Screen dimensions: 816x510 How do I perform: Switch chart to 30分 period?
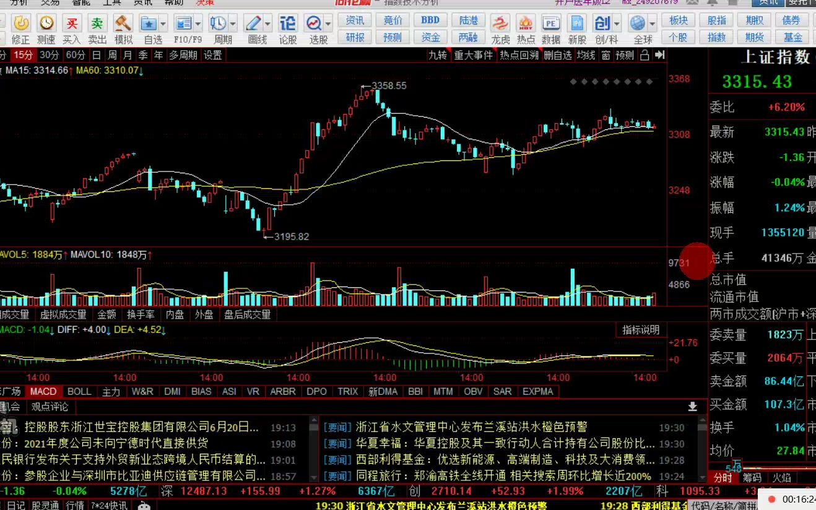(x=50, y=55)
